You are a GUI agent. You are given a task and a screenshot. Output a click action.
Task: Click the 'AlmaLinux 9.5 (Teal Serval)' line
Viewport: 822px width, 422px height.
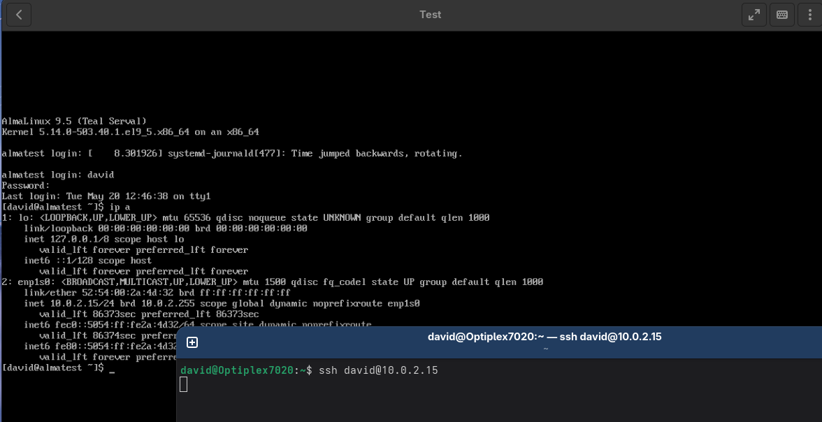(74, 121)
